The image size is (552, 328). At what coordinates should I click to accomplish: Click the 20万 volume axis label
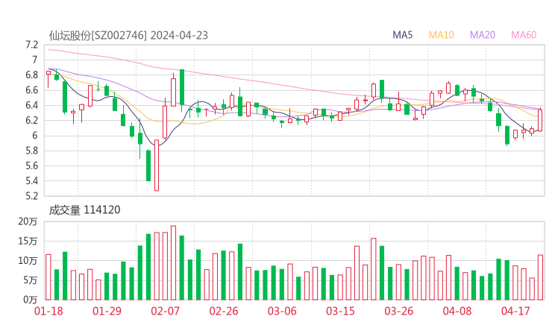(x=28, y=221)
